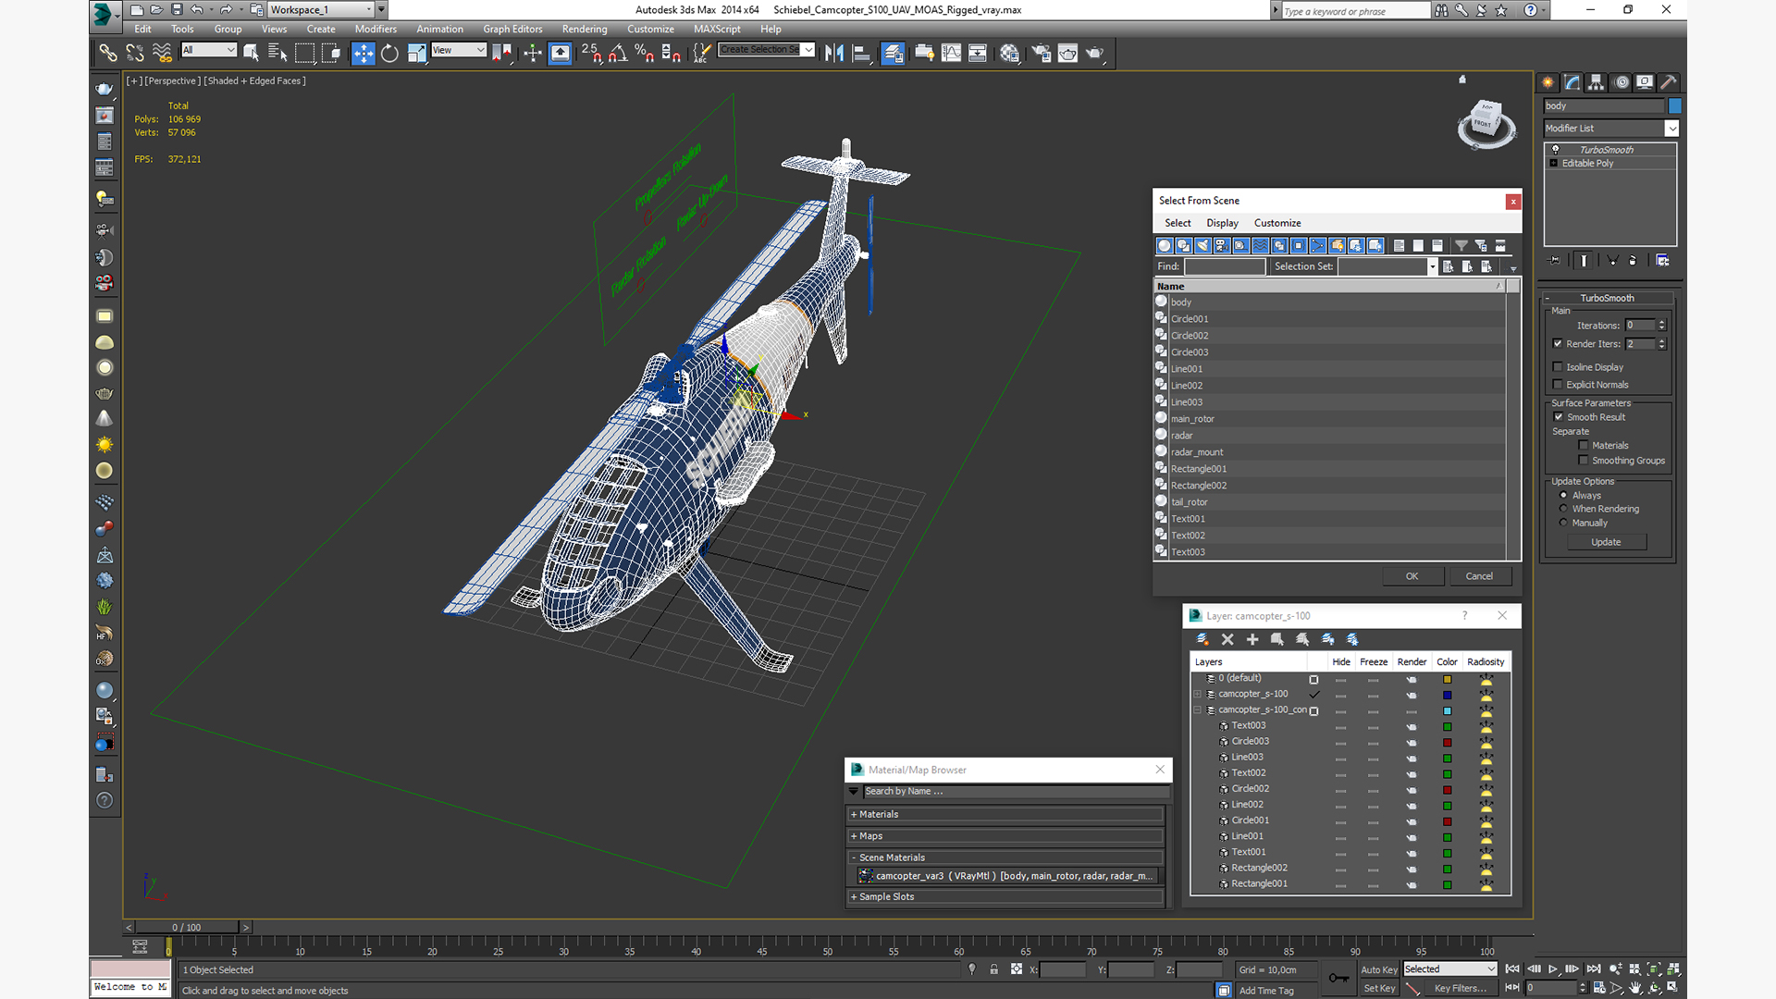Open Customize menu in Select From Scene
Viewport: 1776px width, 999px height.
1277,223
